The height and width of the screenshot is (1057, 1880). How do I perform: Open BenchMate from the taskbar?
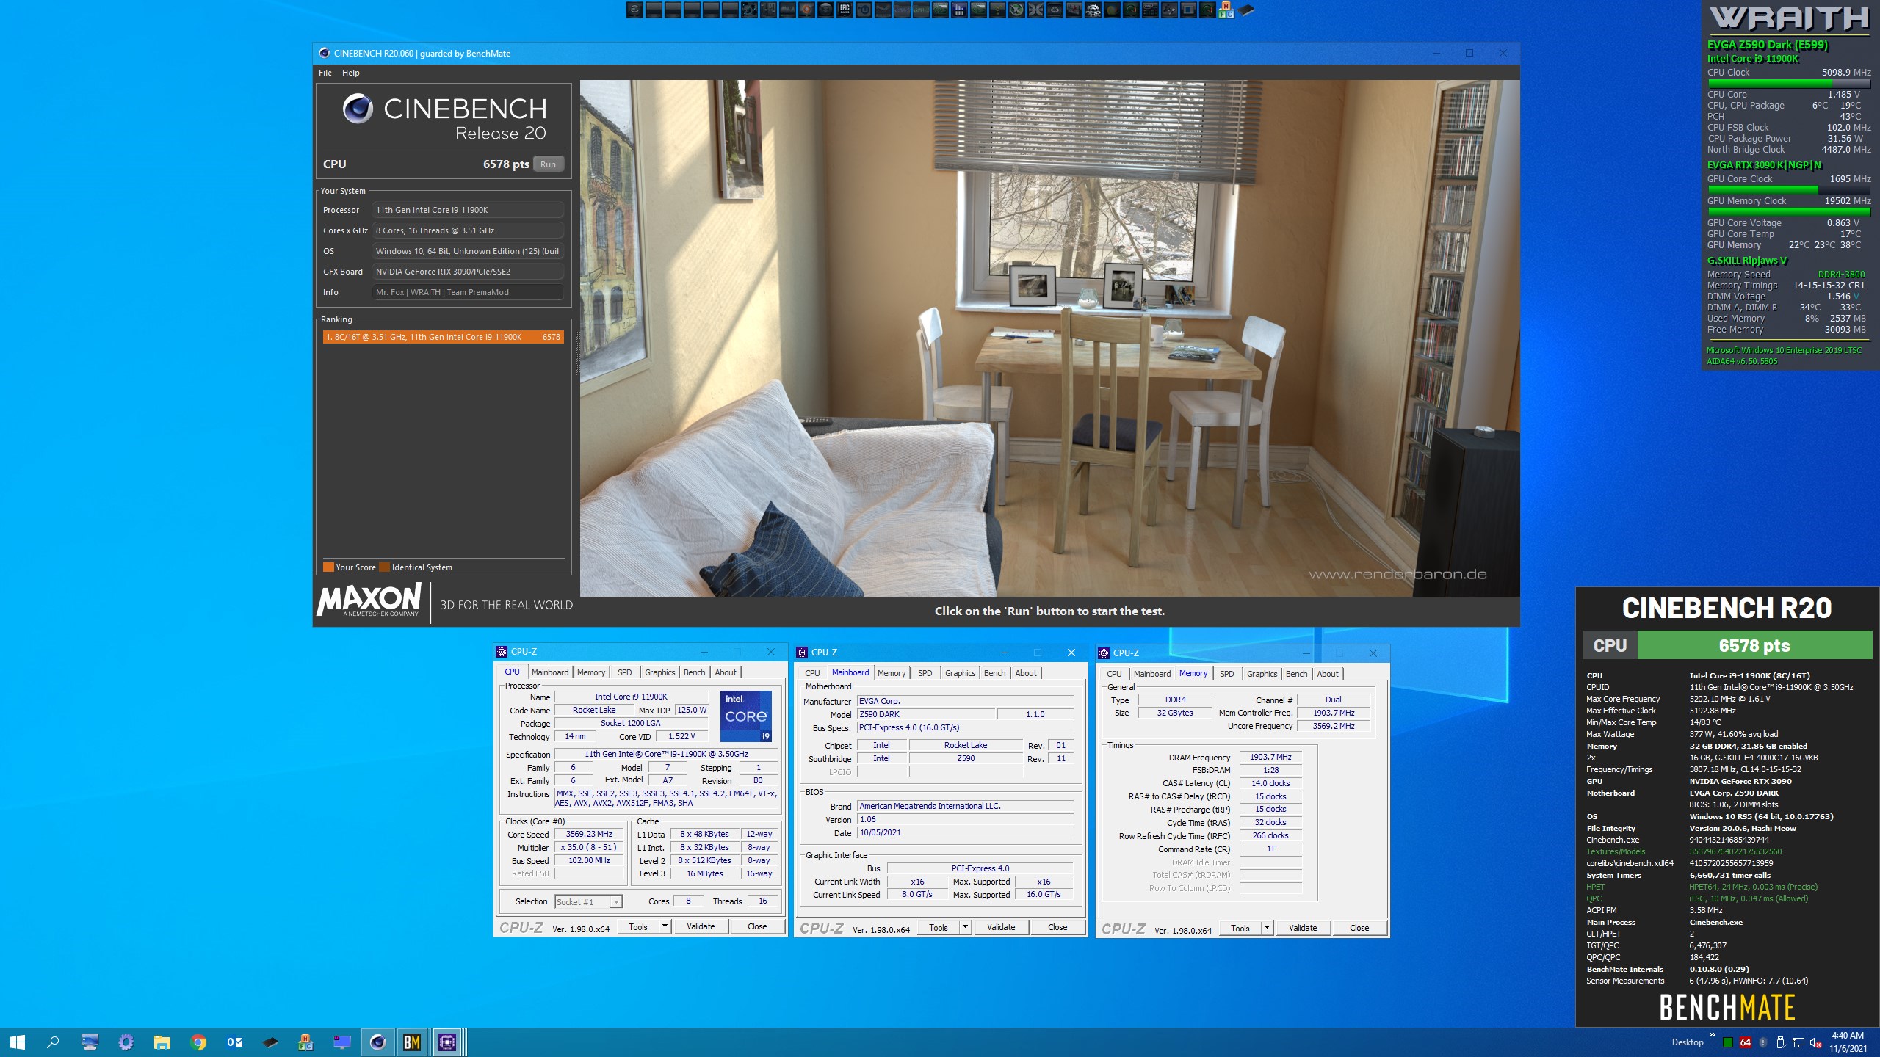click(x=412, y=1042)
